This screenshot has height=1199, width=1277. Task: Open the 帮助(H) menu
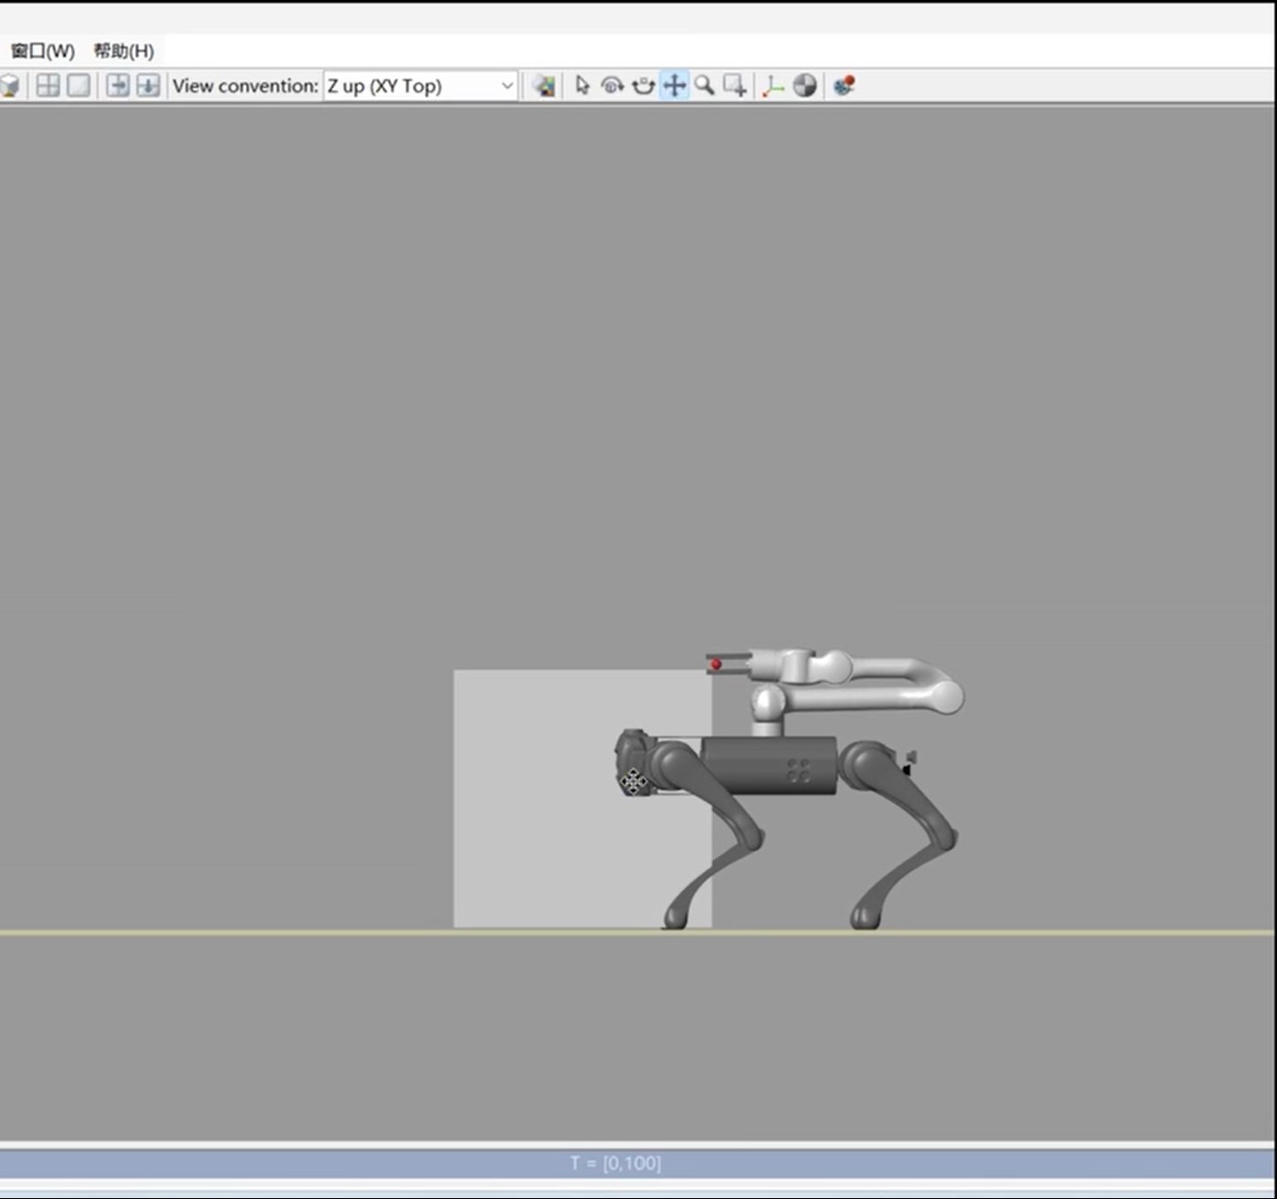click(x=124, y=51)
